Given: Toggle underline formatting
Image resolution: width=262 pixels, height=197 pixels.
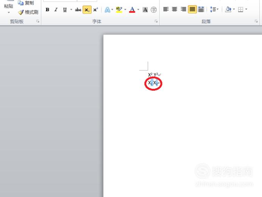Looking at the screenshot, I should click(65, 10).
